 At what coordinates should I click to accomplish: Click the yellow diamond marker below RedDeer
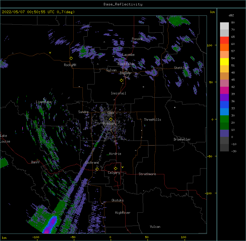pos(122,80)
